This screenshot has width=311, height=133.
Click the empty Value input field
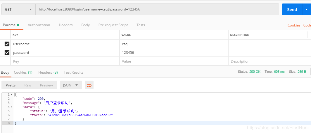[174, 61]
